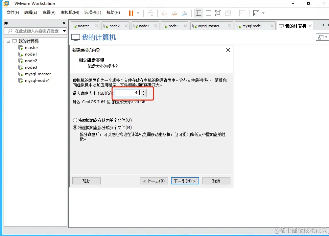Close the 新建虚拟机向导 dialog
The image size is (329, 236).
click(x=228, y=50)
